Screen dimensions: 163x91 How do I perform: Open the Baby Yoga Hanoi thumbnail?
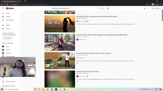point(60,61)
